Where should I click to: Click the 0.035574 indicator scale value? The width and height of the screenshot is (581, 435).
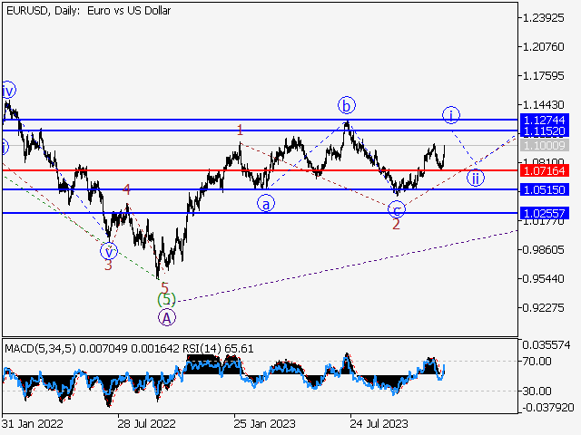click(547, 345)
